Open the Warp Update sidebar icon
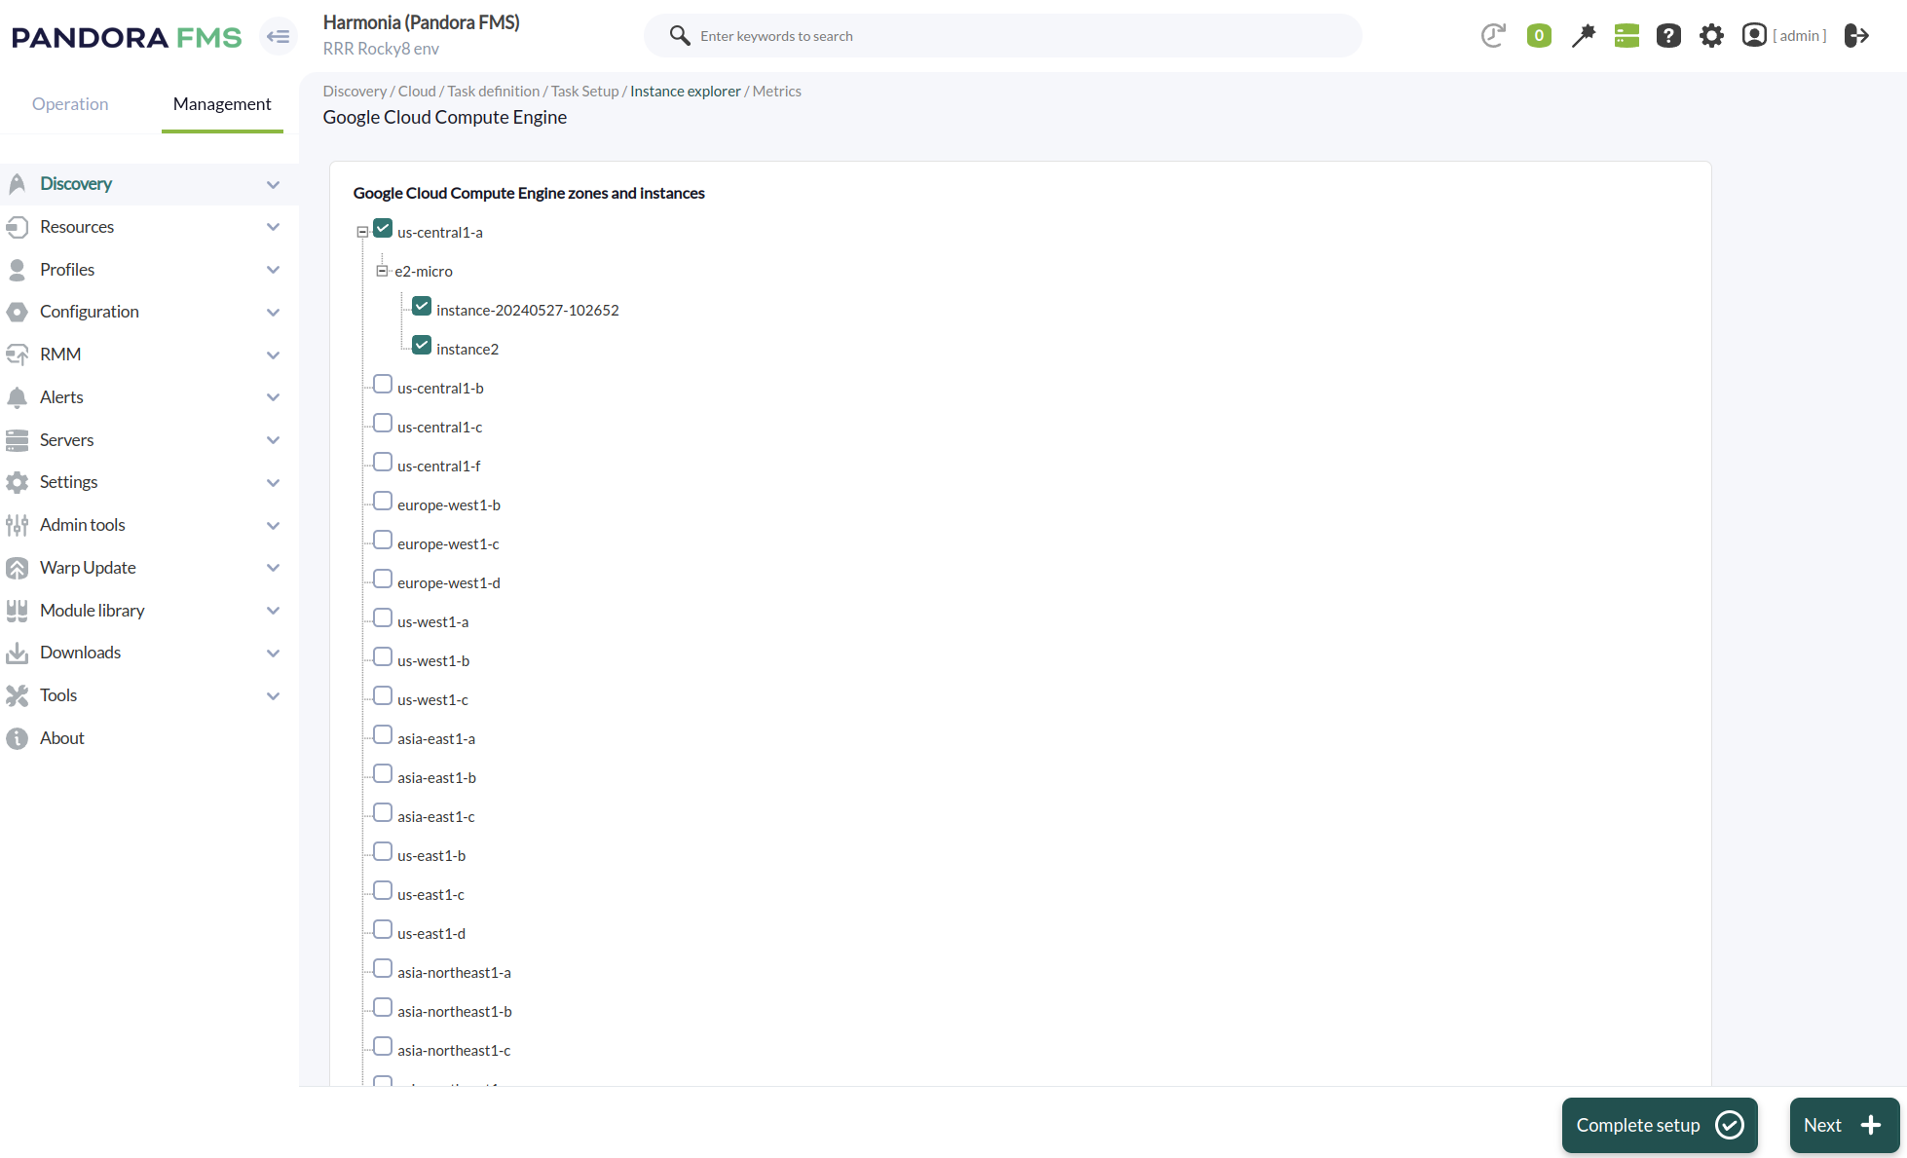This screenshot has height=1158, width=1907. (18, 567)
